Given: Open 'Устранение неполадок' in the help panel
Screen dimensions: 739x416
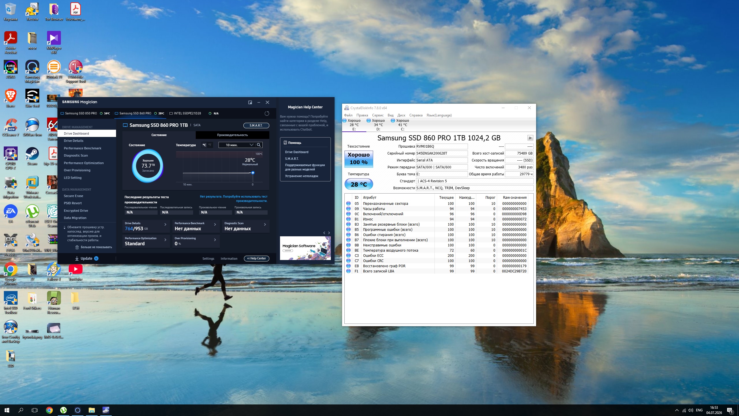Looking at the screenshot, I should coord(302,176).
